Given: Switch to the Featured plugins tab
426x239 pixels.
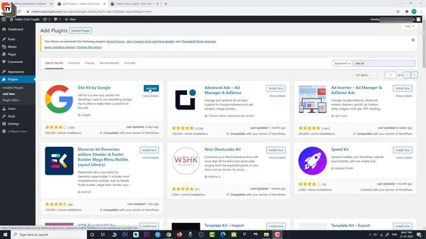Looking at the screenshot, I should [x=74, y=63].
